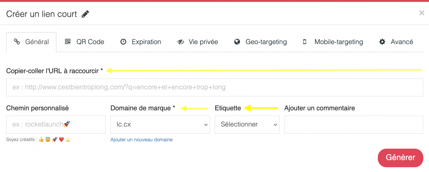Click the Chemin personnalisé text field

[x=56, y=124]
